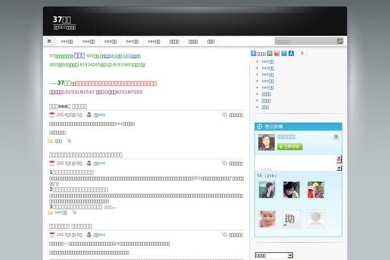Image resolution: width=390 pixels, height=260 pixels.
Task: Click QQ number 425187020
Action: 129,92
